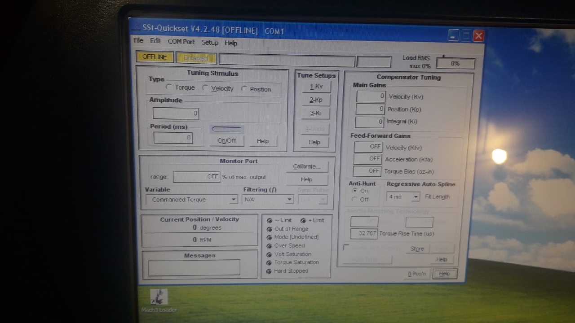This screenshot has height=323, width=575.
Task: Turn Anti-Hunt On
Action: (x=354, y=191)
